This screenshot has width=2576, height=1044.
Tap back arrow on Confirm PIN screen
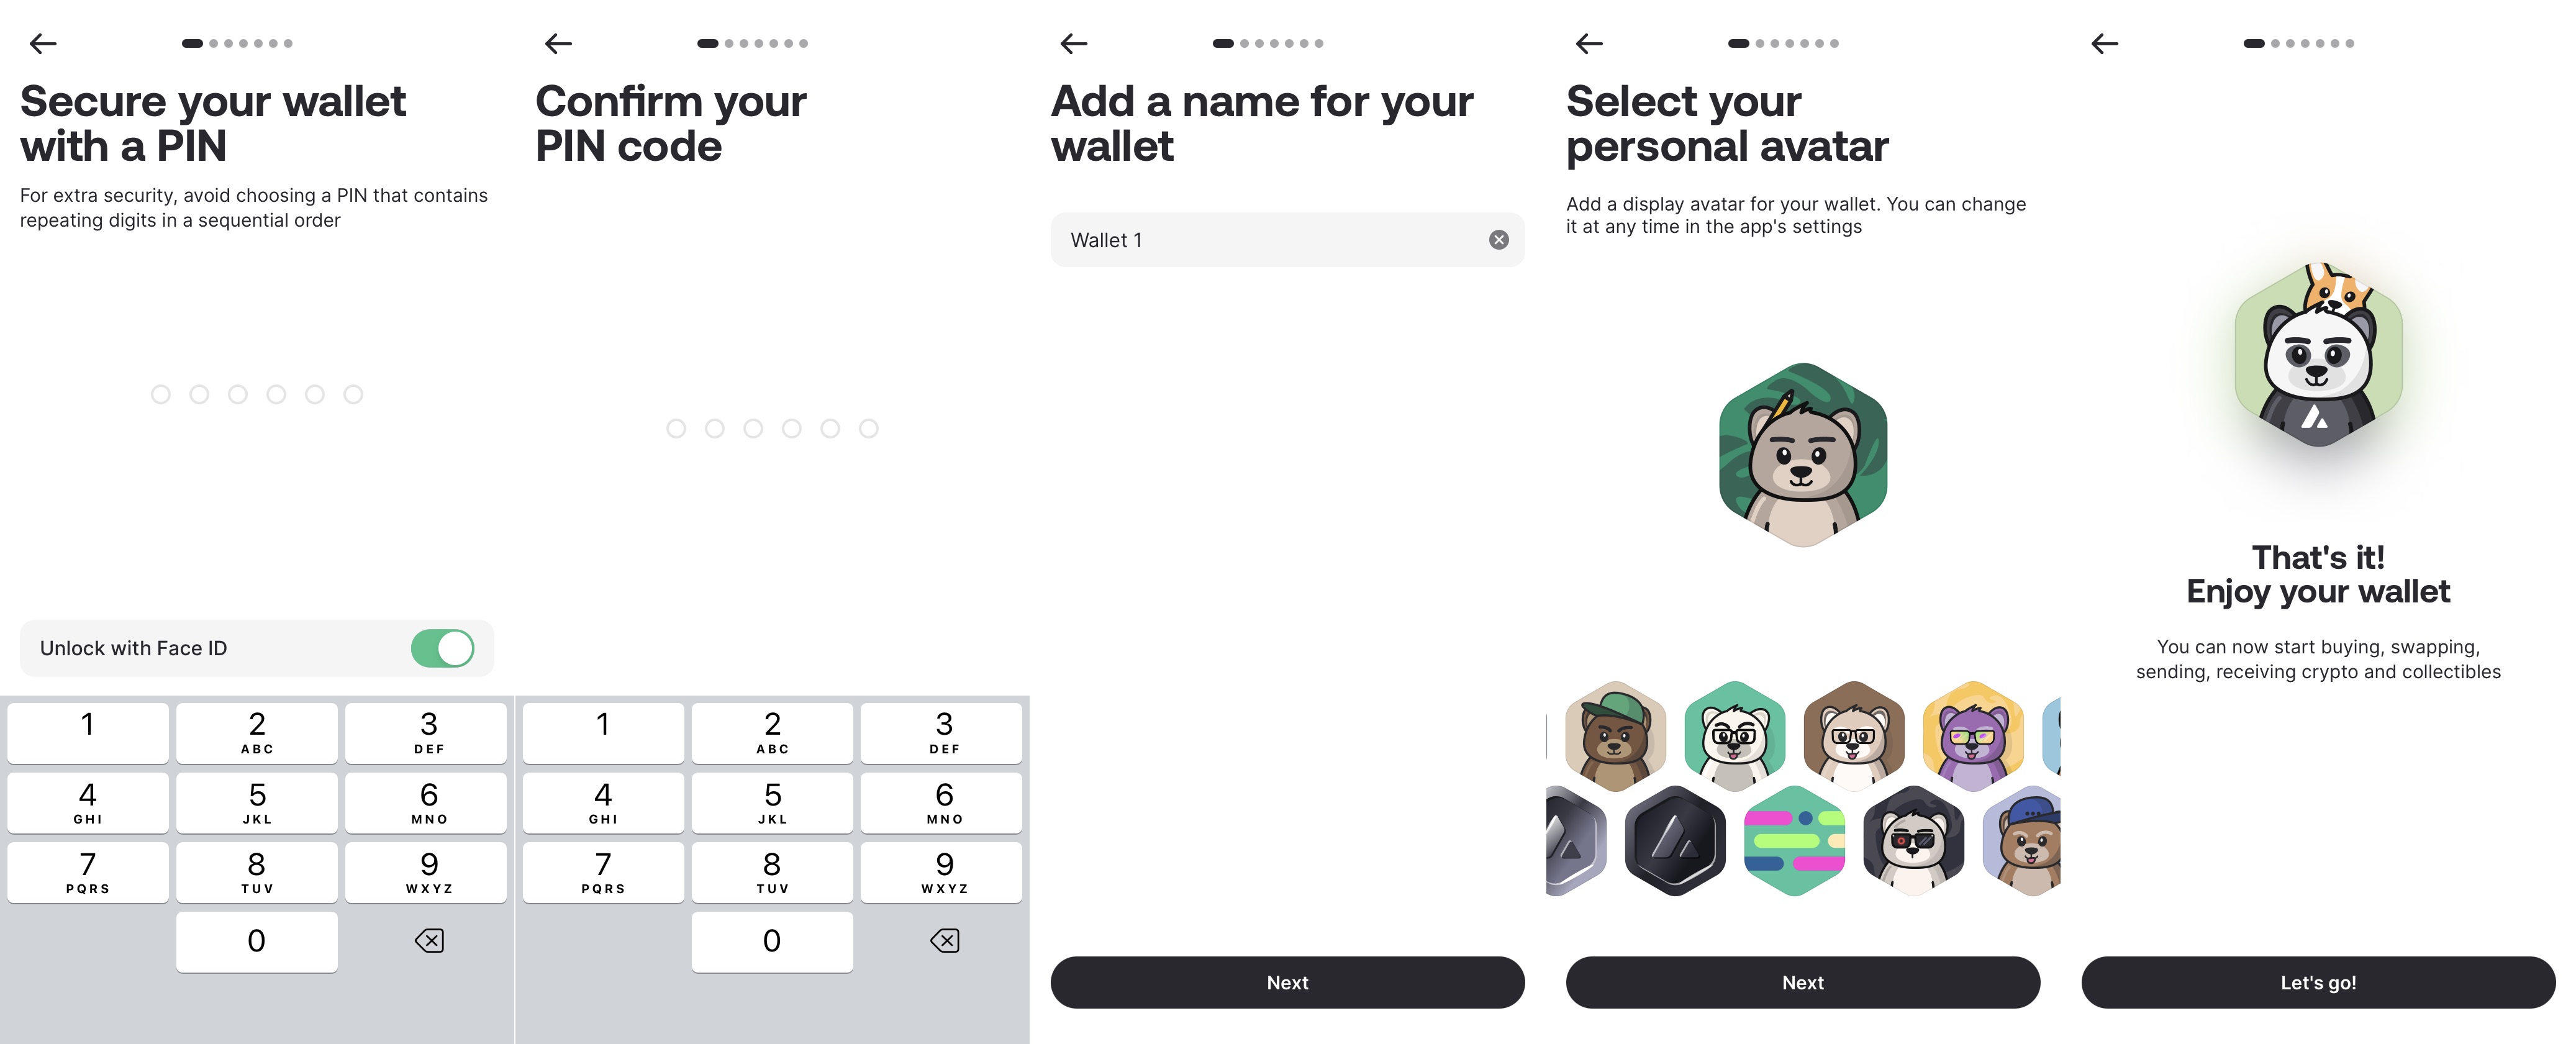[558, 43]
